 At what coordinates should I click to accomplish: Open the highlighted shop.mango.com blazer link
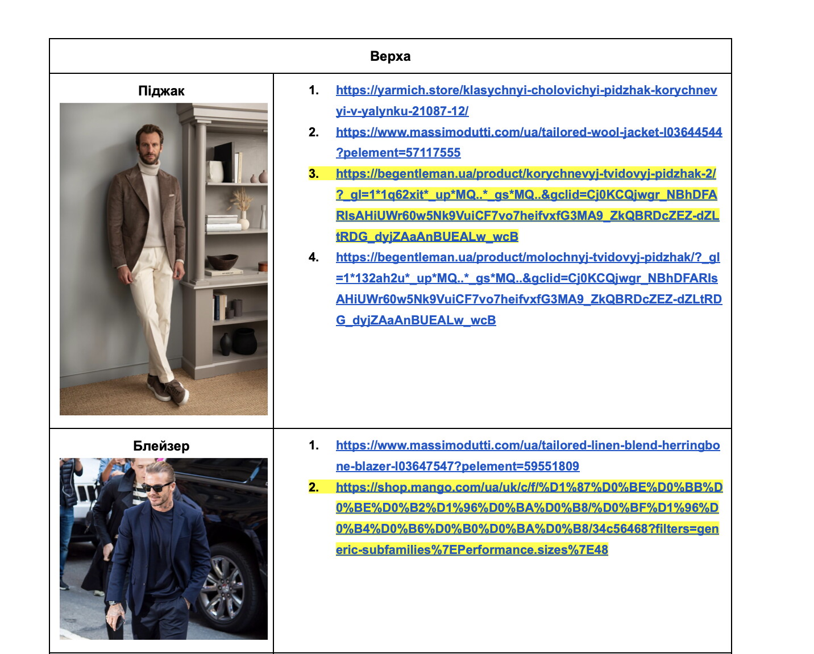529,518
